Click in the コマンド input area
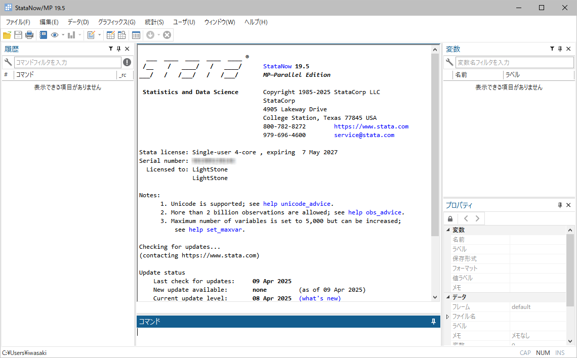Image resolution: width=577 pixels, height=358 pixels. coord(288,336)
